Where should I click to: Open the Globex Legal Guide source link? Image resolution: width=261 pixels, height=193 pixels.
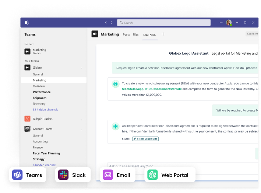tap(145, 139)
